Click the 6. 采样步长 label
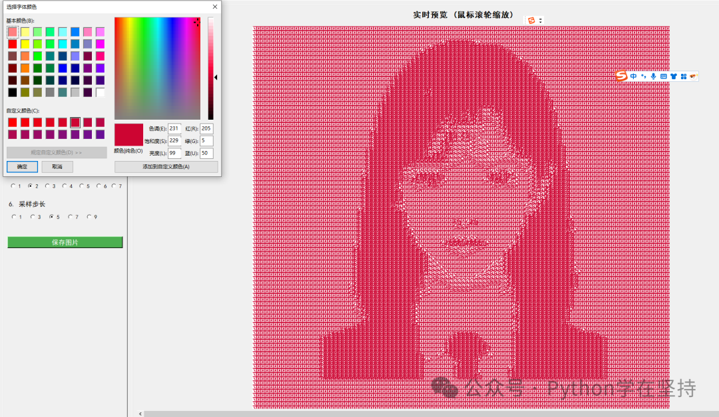Viewport: 719px width, 417px height. (x=27, y=204)
